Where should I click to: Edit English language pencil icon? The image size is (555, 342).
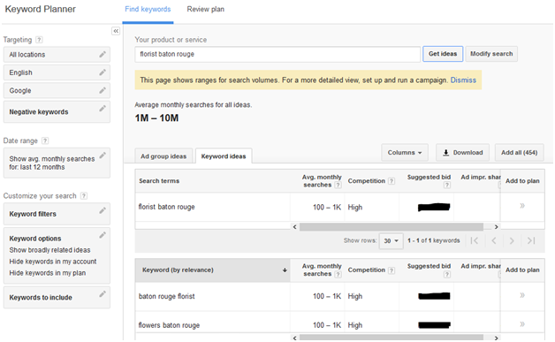103,72
